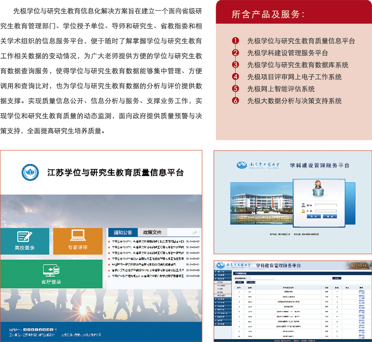
Task: Focus the password input in login box
Action: point(326,211)
